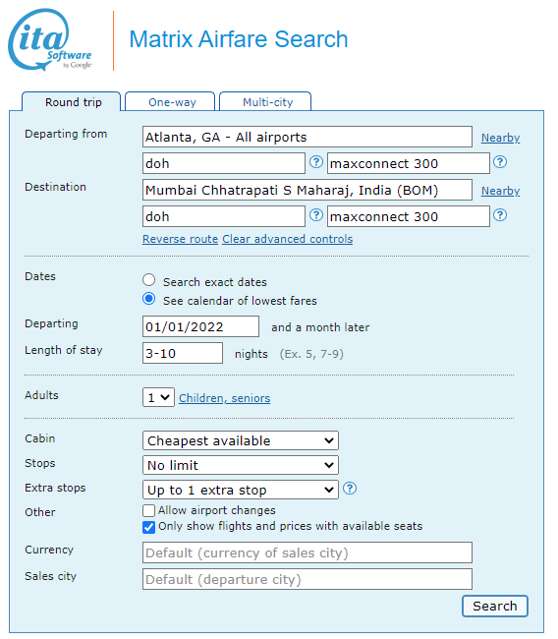This screenshot has width=558, height=639.
Task: Open help icon next to Extra stops
Action: click(350, 488)
